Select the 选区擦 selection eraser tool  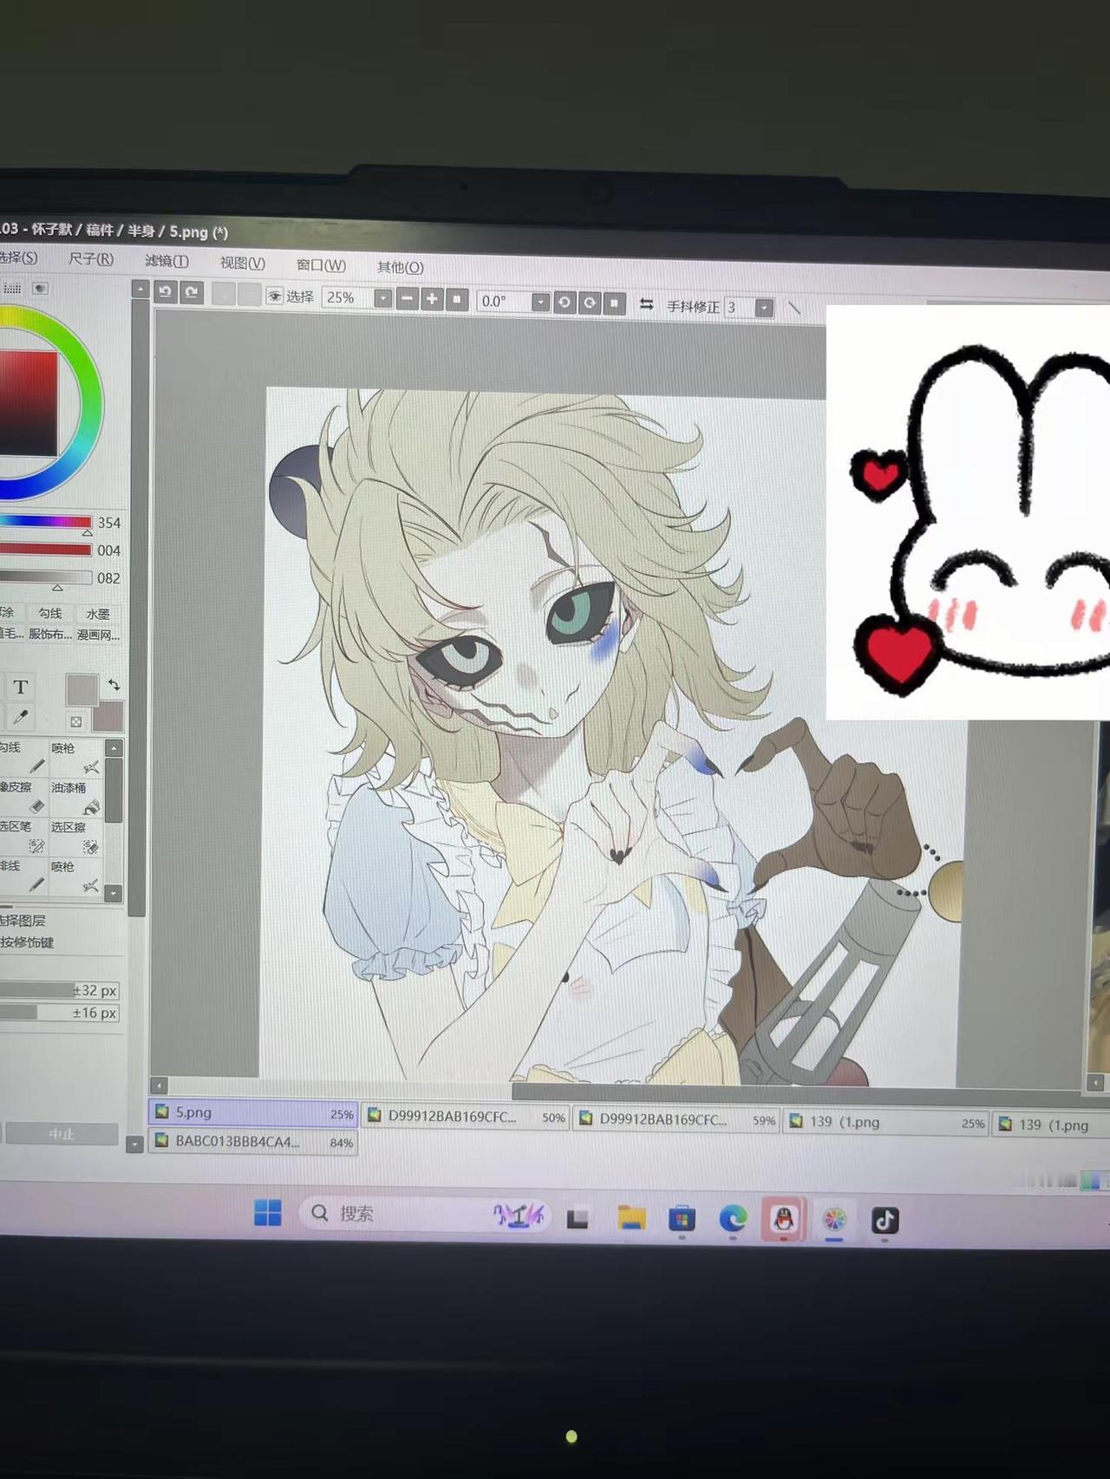pos(76,837)
